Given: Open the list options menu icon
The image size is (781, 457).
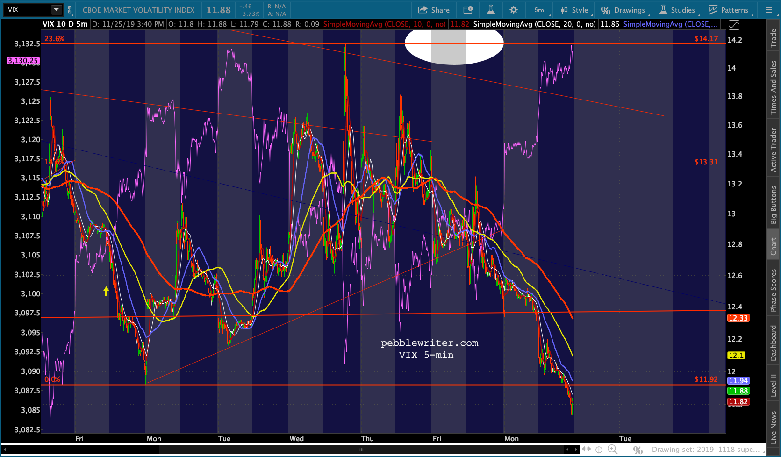Looking at the screenshot, I should point(769,10).
